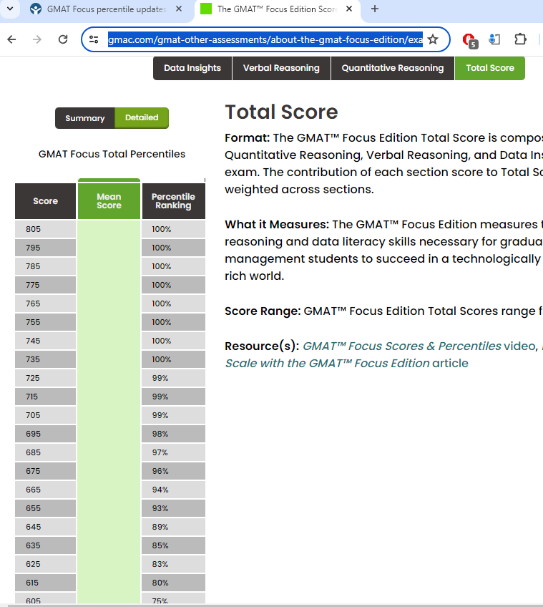543x607 pixels.
Task: Go to the Quantitative Reasoning tab
Action: pyautogui.click(x=392, y=68)
